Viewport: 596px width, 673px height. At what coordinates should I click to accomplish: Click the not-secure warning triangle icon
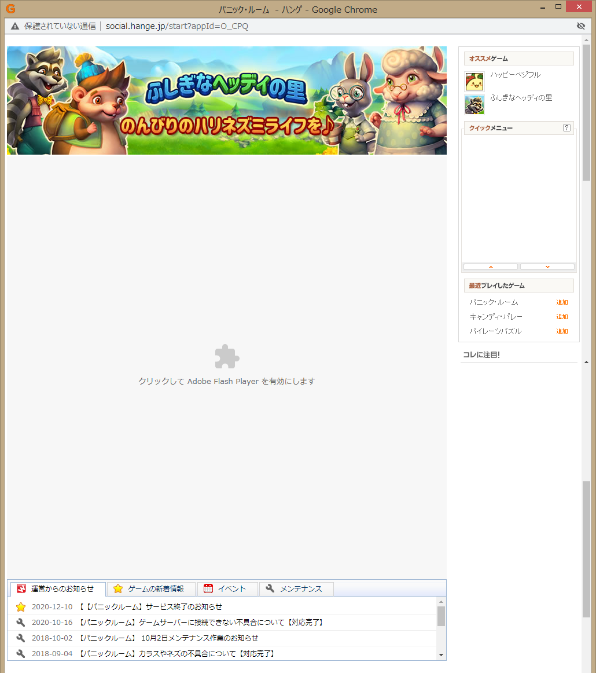[15, 26]
